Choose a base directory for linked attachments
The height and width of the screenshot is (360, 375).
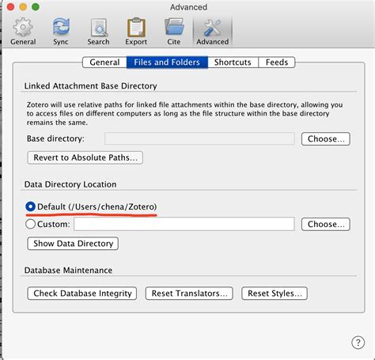(x=326, y=138)
